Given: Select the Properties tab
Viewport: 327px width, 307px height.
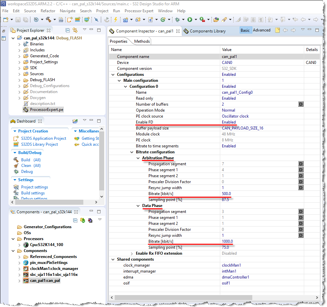Looking at the screenshot, I should point(118,41).
